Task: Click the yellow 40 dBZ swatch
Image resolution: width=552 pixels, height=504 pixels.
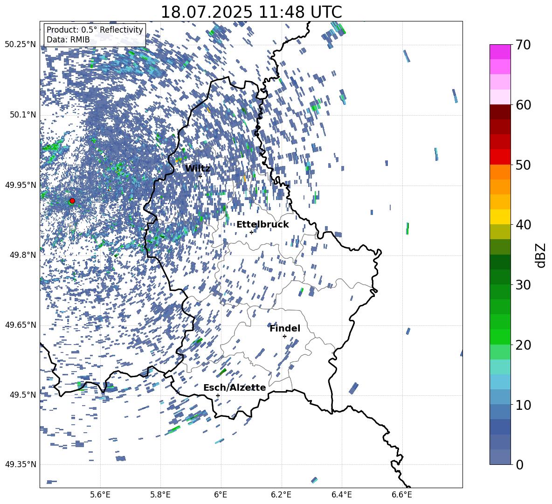Action: coord(500,217)
